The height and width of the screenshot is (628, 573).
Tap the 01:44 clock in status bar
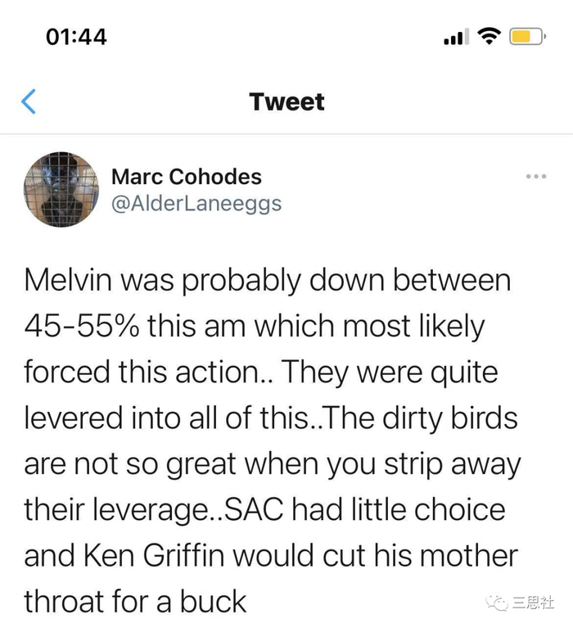(x=75, y=37)
